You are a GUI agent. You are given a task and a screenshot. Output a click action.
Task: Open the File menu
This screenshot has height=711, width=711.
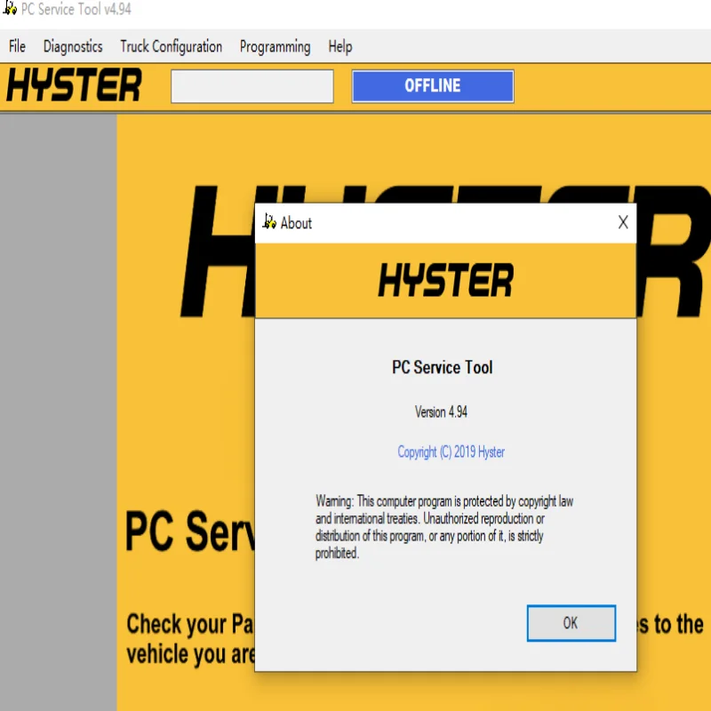[x=17, y=46]
